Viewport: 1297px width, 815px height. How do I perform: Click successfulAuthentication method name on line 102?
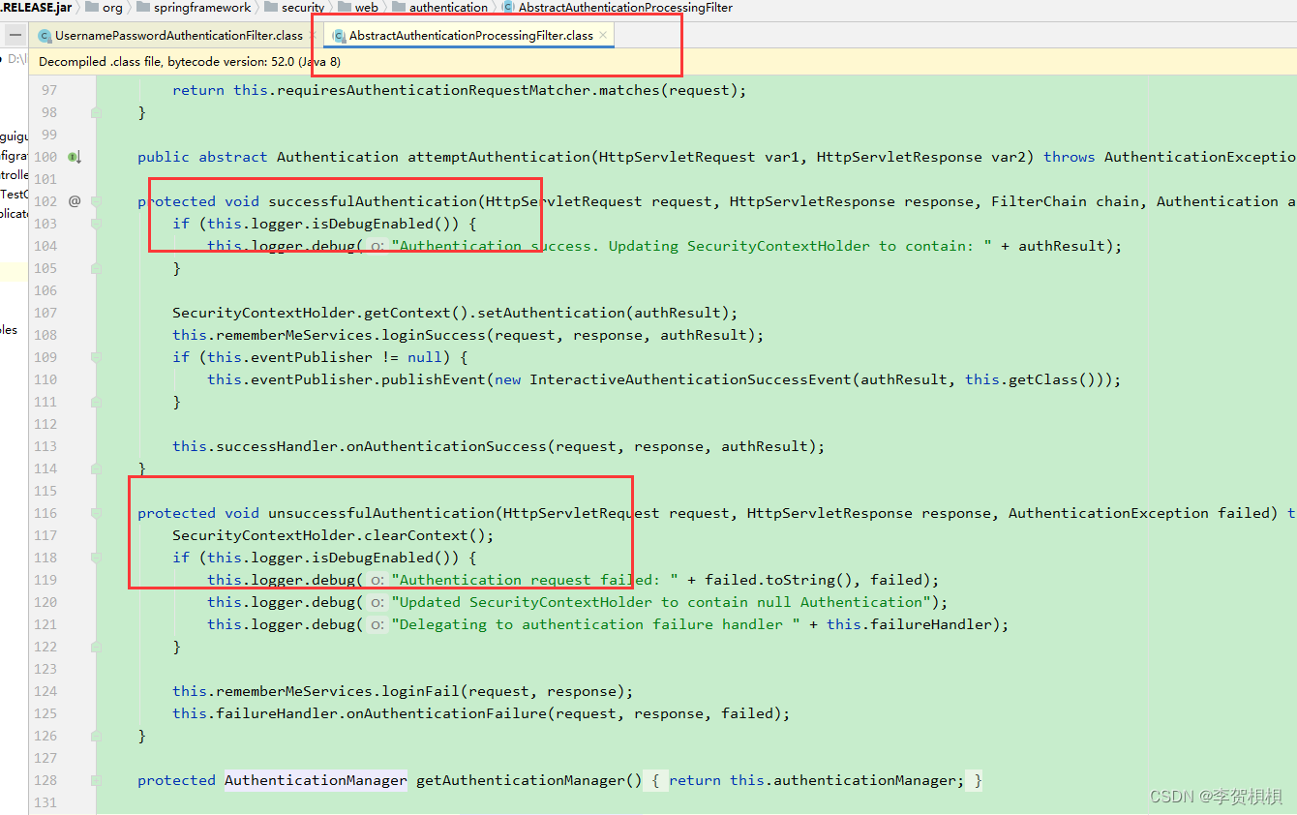373,201
